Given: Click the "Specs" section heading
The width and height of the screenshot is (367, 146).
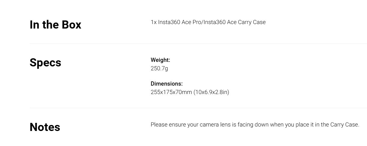Looking at the screenshot, I should coord(45,62).
